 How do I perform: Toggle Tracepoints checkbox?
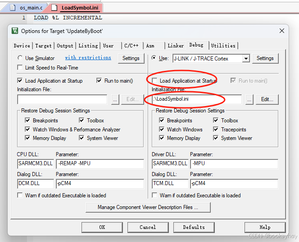(x=216, y=129)
